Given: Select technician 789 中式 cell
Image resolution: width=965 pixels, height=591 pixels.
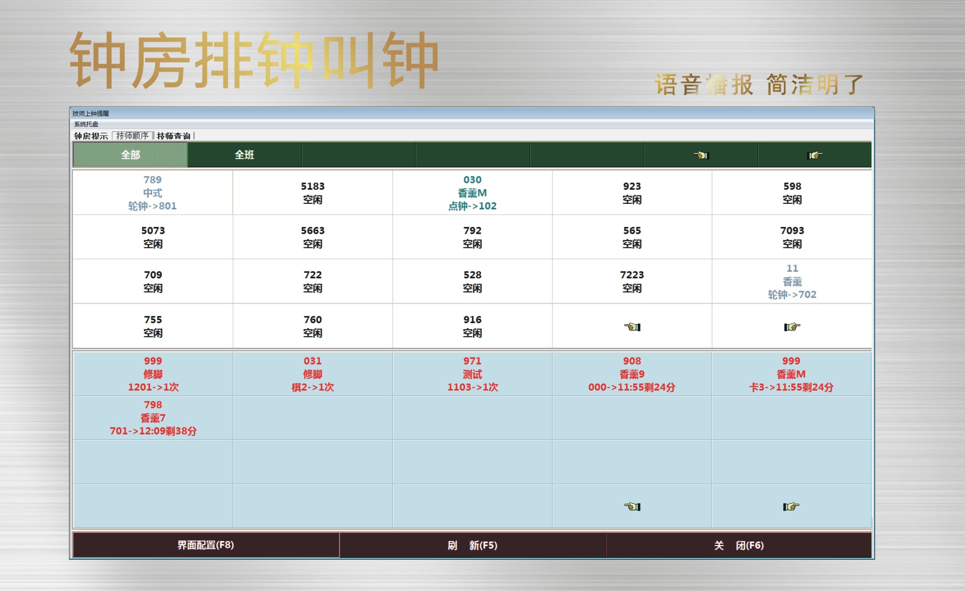Looking at the screenshot, I should click(153, 192).
